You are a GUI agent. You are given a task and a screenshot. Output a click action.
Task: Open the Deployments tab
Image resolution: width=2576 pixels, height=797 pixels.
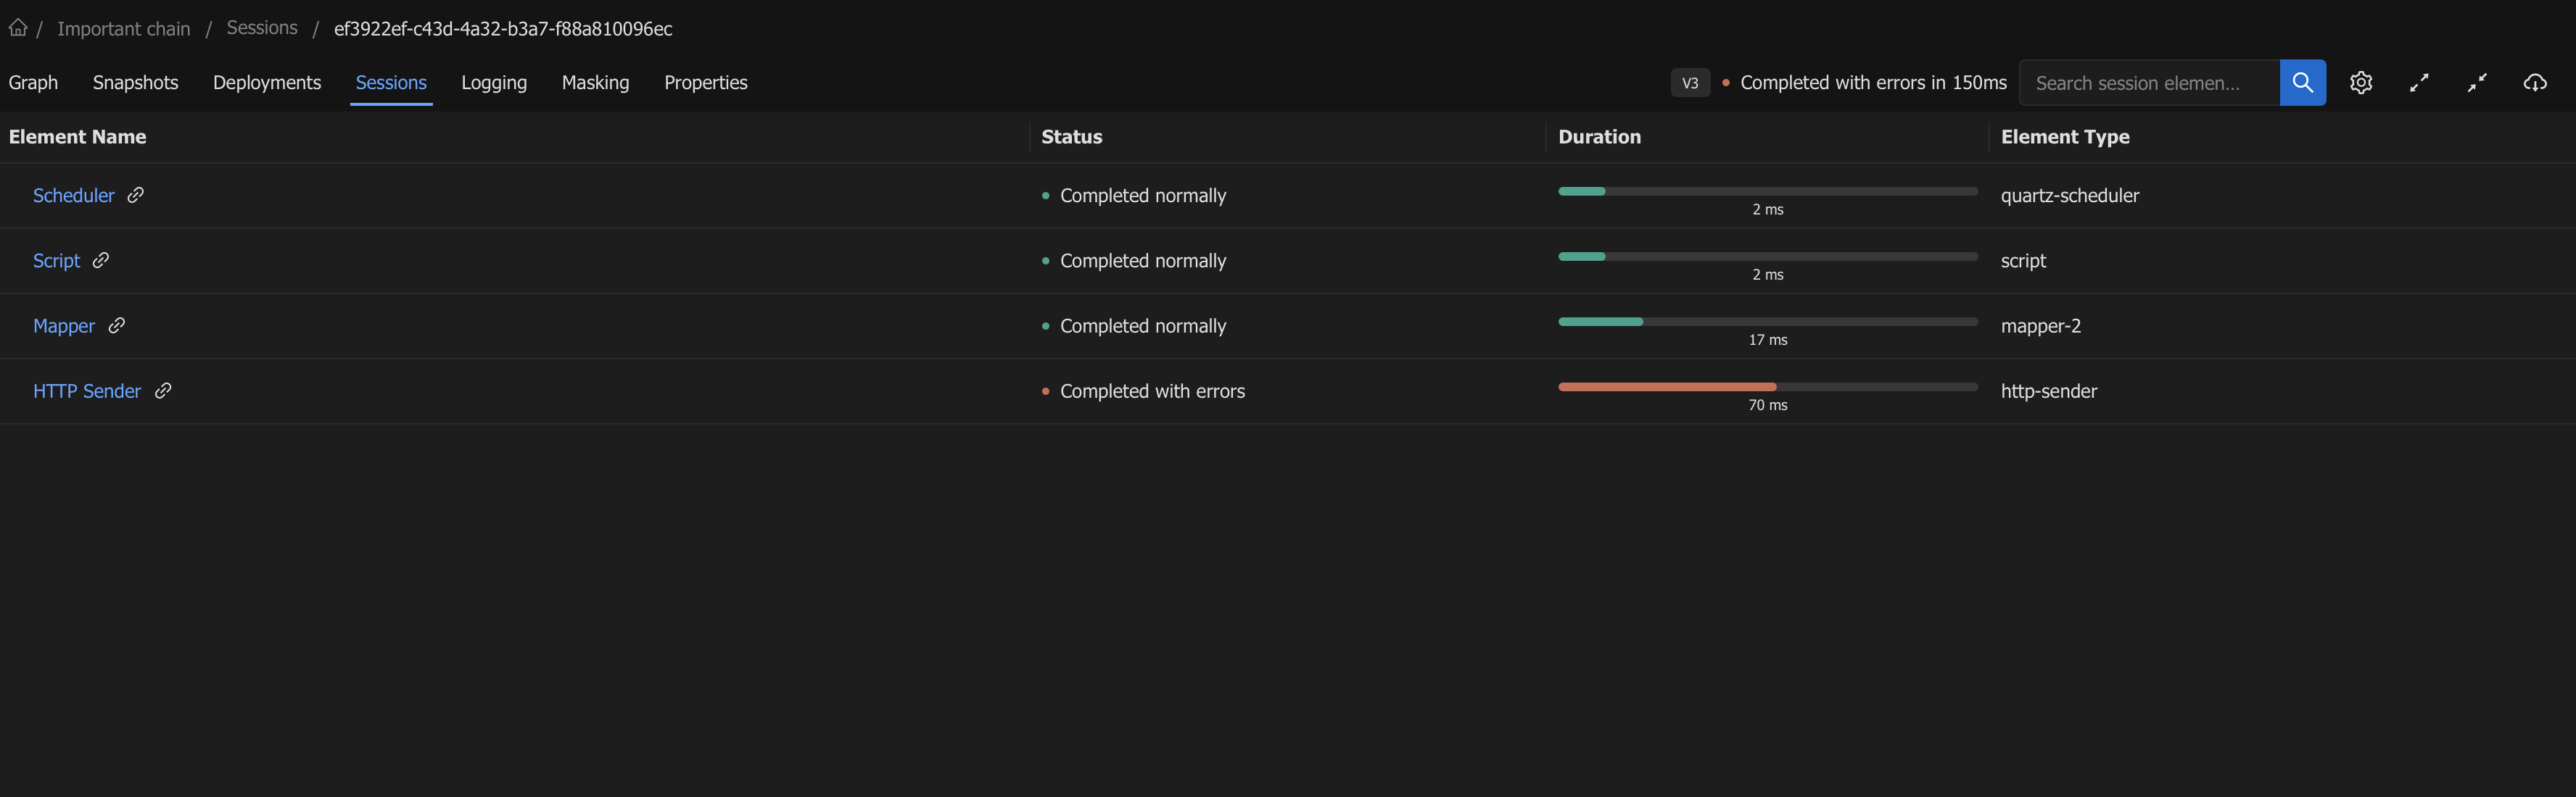[267, 83]
